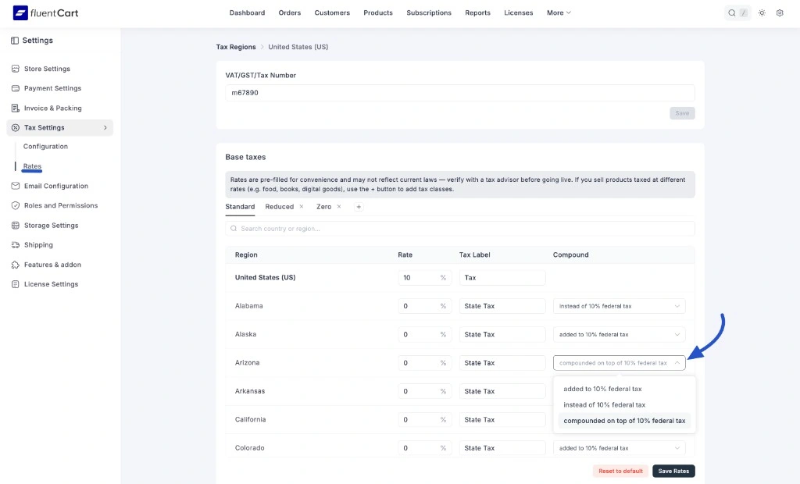Click the Roles and Permissions shield icon
800x484 pixels.
(16, 205)
